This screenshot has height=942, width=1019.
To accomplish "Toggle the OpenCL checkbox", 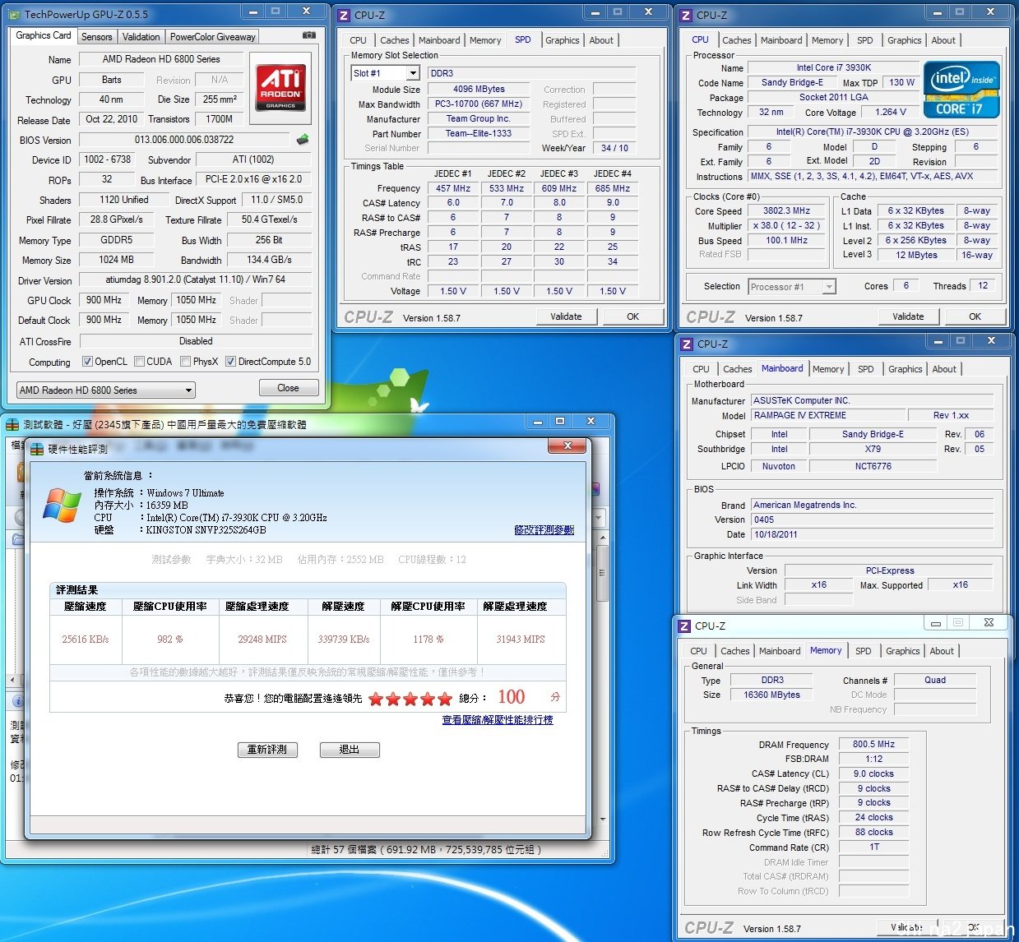I will tap(87, 362).
